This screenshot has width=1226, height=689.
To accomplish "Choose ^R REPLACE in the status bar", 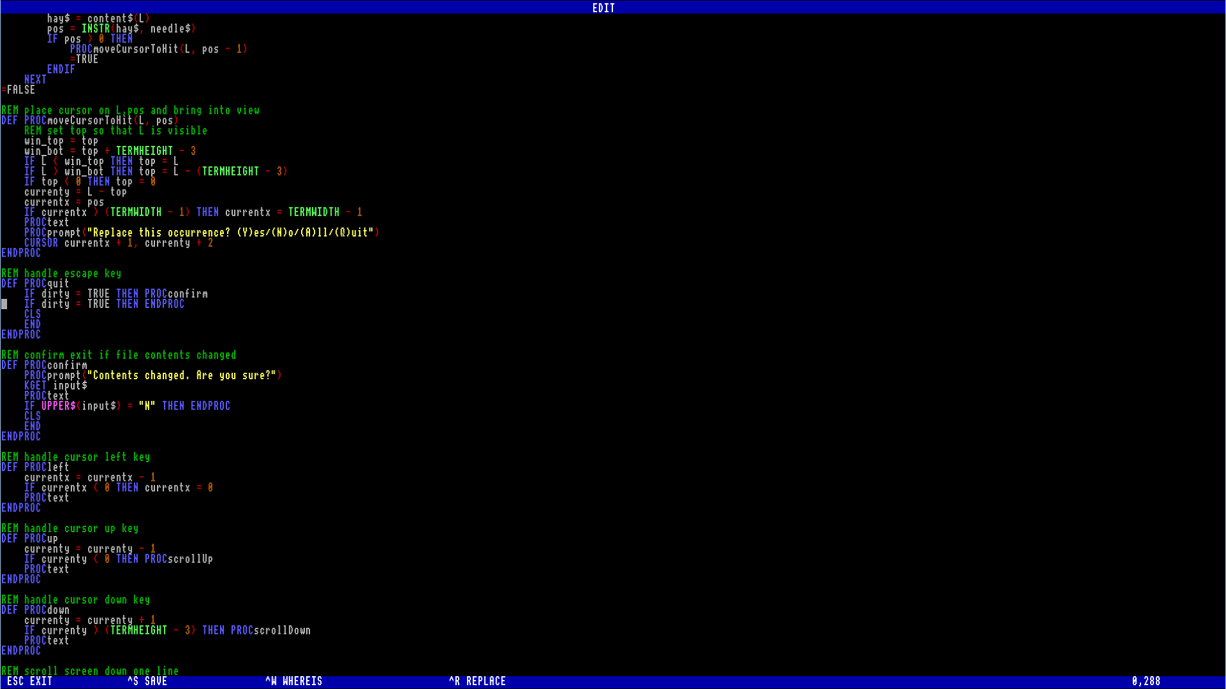I will [x=477, y=681].
